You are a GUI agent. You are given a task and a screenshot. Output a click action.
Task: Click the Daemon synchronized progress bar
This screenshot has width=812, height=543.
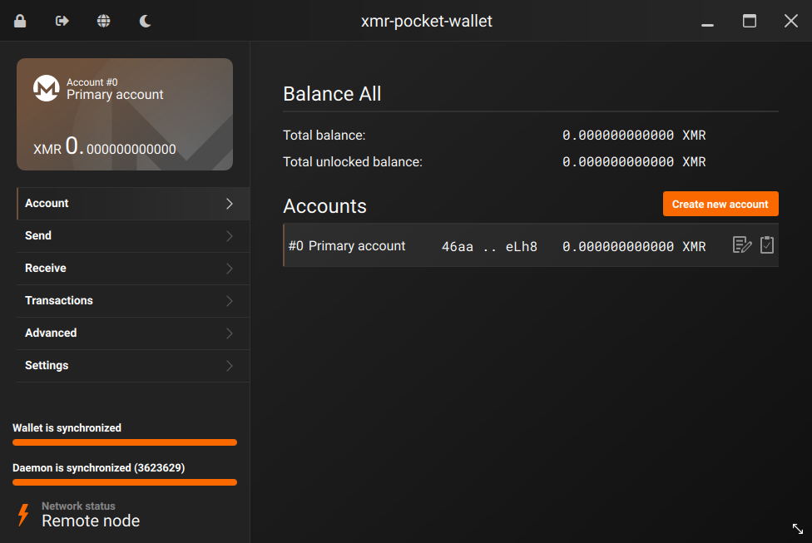pos(124,482)
